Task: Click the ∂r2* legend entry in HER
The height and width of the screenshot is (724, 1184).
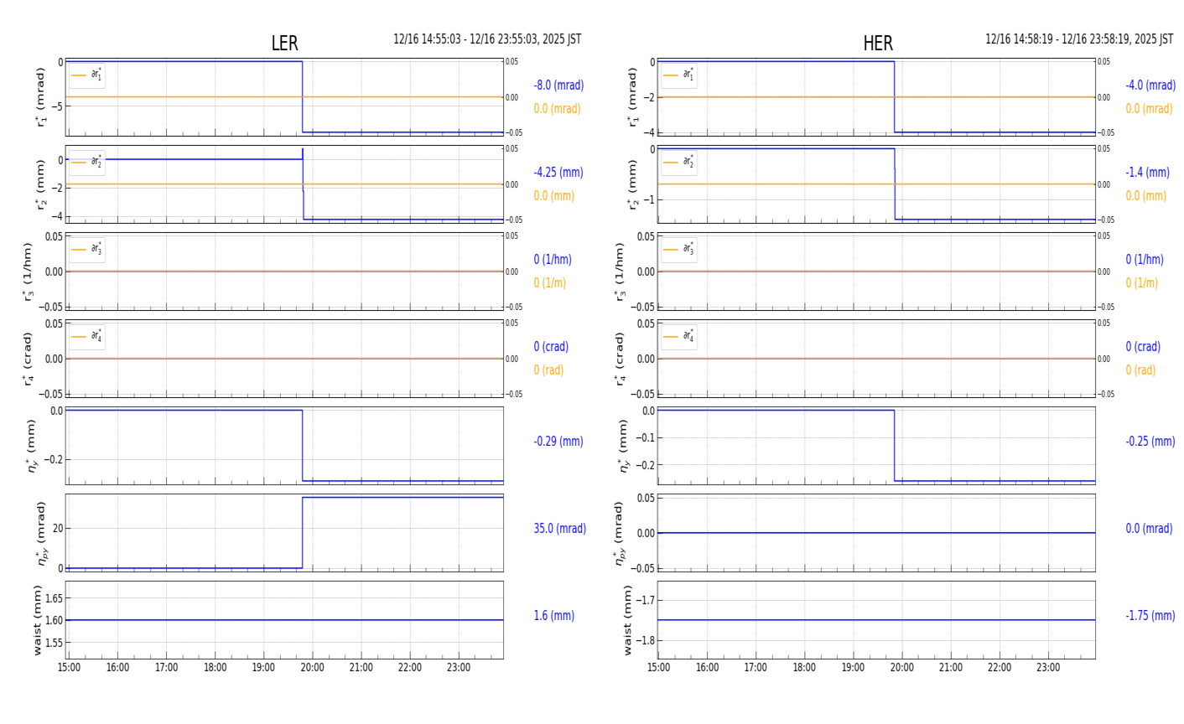Action: coord(679,163)
